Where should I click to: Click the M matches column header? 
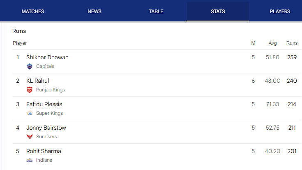[253, 43]
